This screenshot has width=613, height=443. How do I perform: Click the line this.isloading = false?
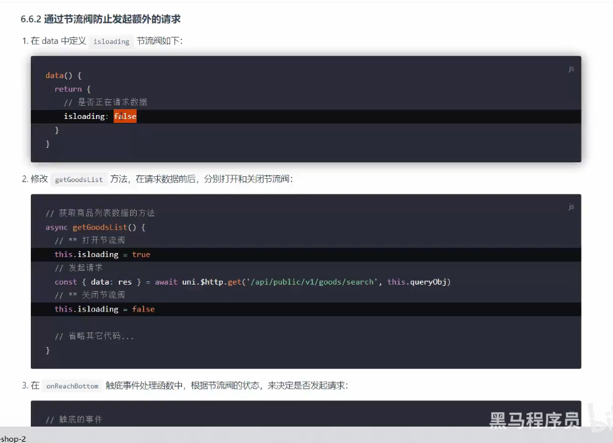[104, 310]
